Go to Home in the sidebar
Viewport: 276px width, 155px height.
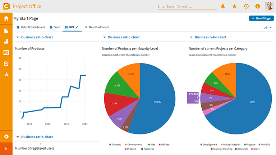point(6,18)
